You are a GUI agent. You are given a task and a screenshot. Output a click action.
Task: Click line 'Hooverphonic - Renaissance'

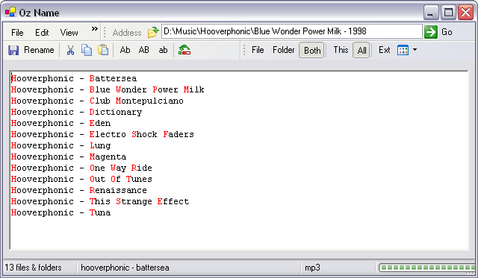click(x=79, y=190)
